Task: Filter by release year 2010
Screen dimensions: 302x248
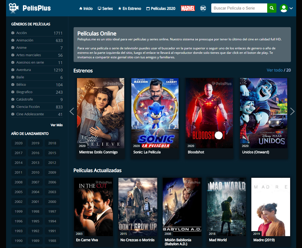Action: (x=35, y=173)
